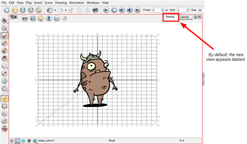247x144 pixels.
Task: Click the cyan colour swatch in status bar
Action: [23, 141]
